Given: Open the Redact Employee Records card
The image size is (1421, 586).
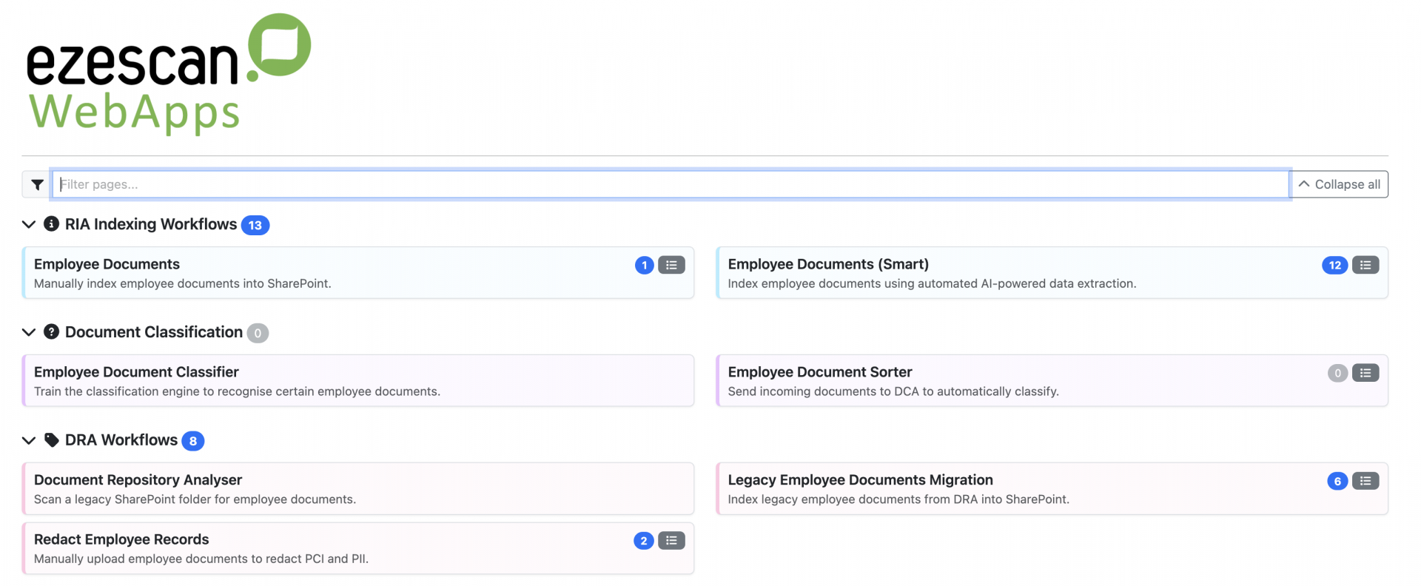Looking at the screenshot, I should point(358,548).
